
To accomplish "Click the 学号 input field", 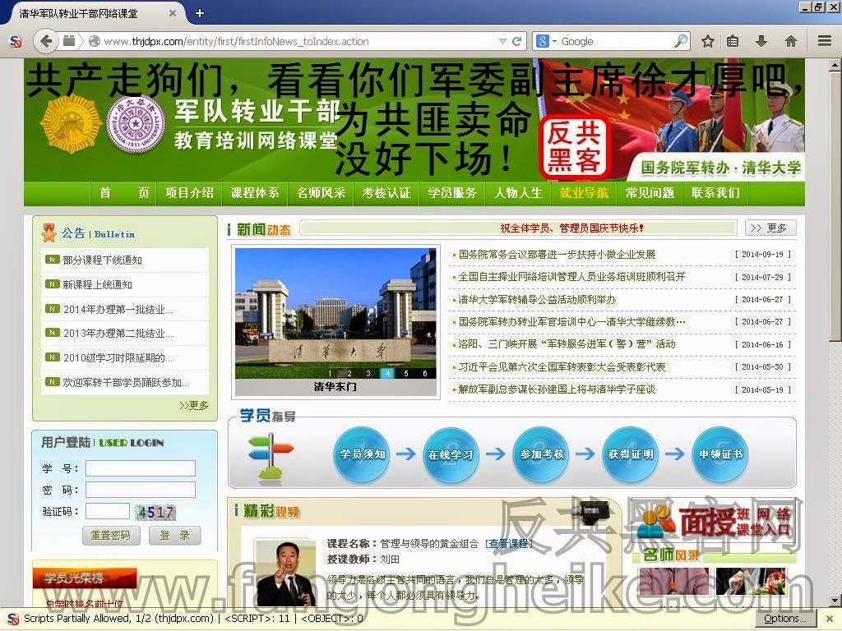I will [140, 467].
